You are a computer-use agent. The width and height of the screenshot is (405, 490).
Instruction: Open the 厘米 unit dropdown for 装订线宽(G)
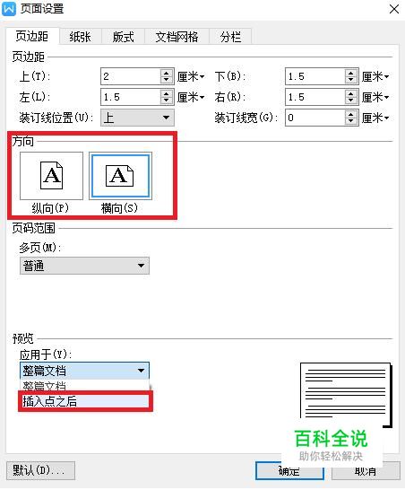coord(375,118)
